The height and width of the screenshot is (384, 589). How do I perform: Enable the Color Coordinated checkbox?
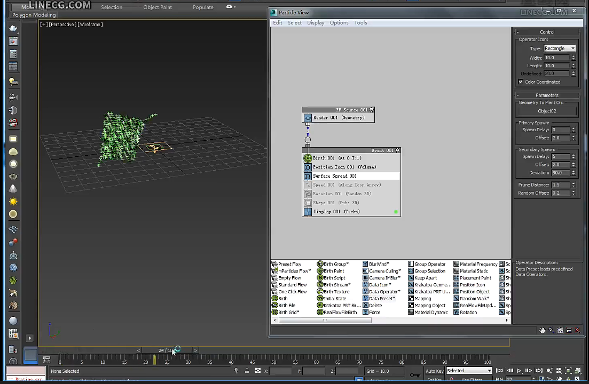coord(521,82)
